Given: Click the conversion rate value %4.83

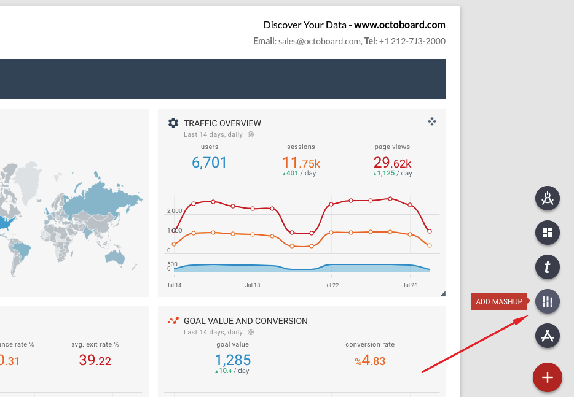Looking at the screenshot, I should [370, 361].
